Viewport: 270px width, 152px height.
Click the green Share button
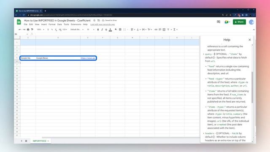click(239, 22)
